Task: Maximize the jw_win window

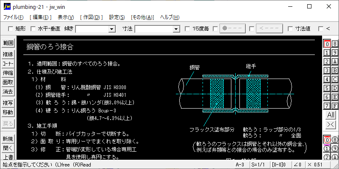Action: pyautogui.click(x=309, y=7)
